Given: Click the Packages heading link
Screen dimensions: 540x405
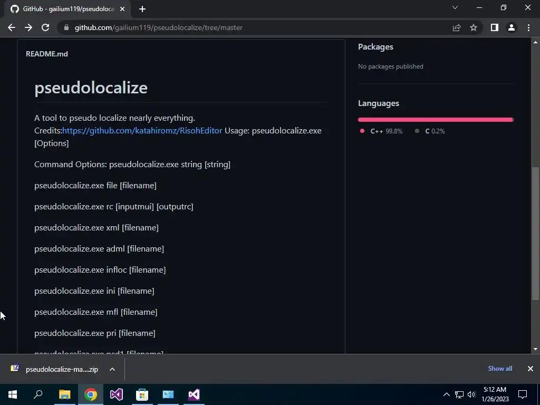Looking at the screenshot, I should coord(375,47).
